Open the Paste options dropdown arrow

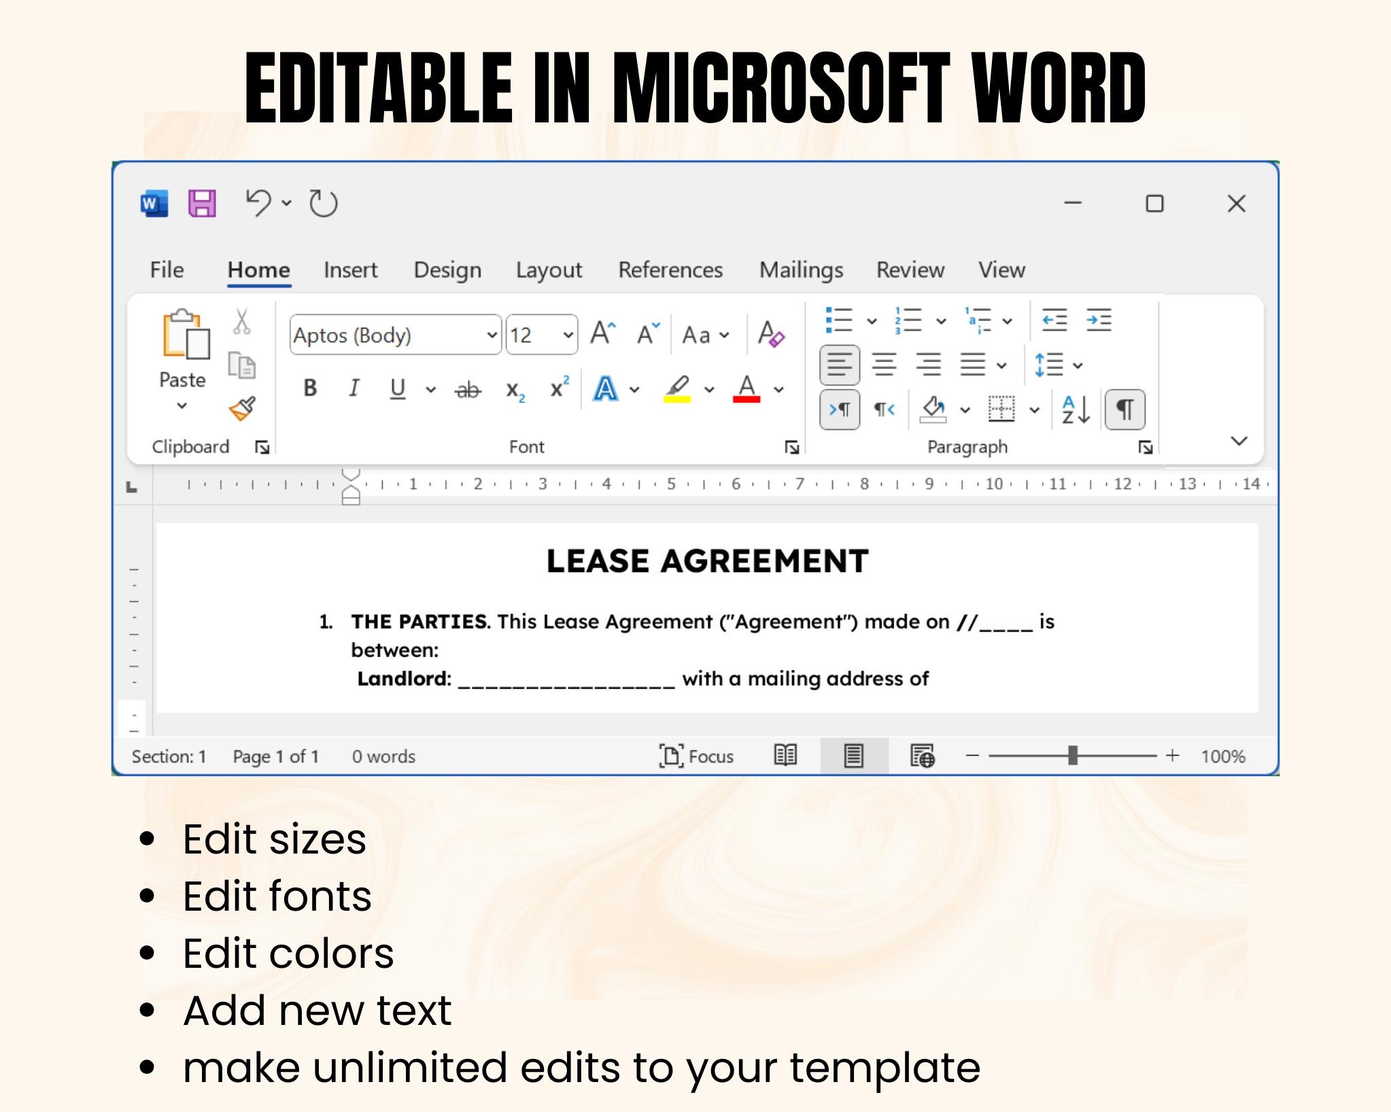[182, 406]
